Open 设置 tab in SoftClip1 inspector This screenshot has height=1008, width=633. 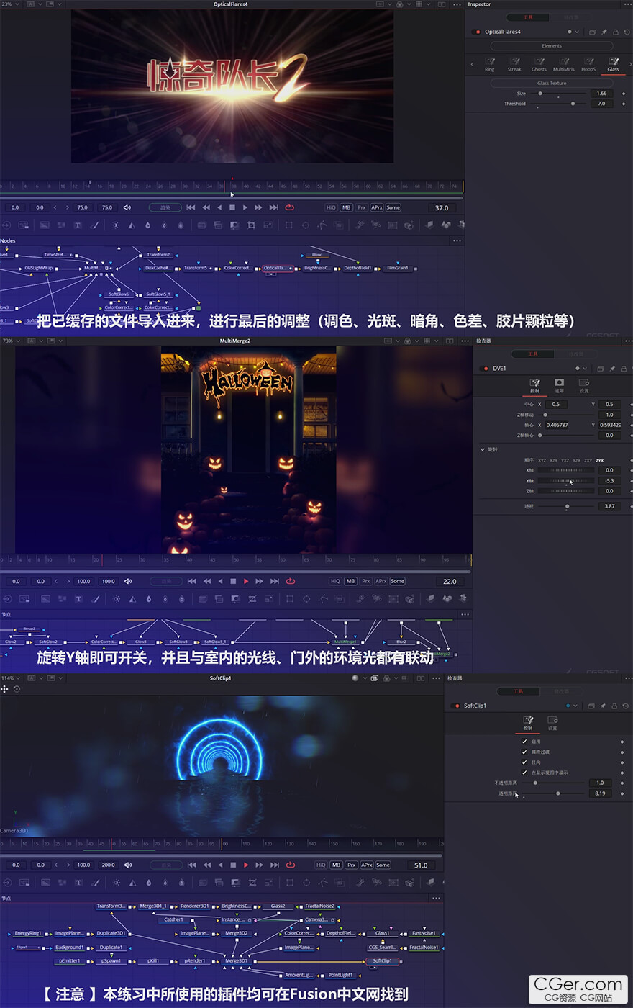coord(552,724)
